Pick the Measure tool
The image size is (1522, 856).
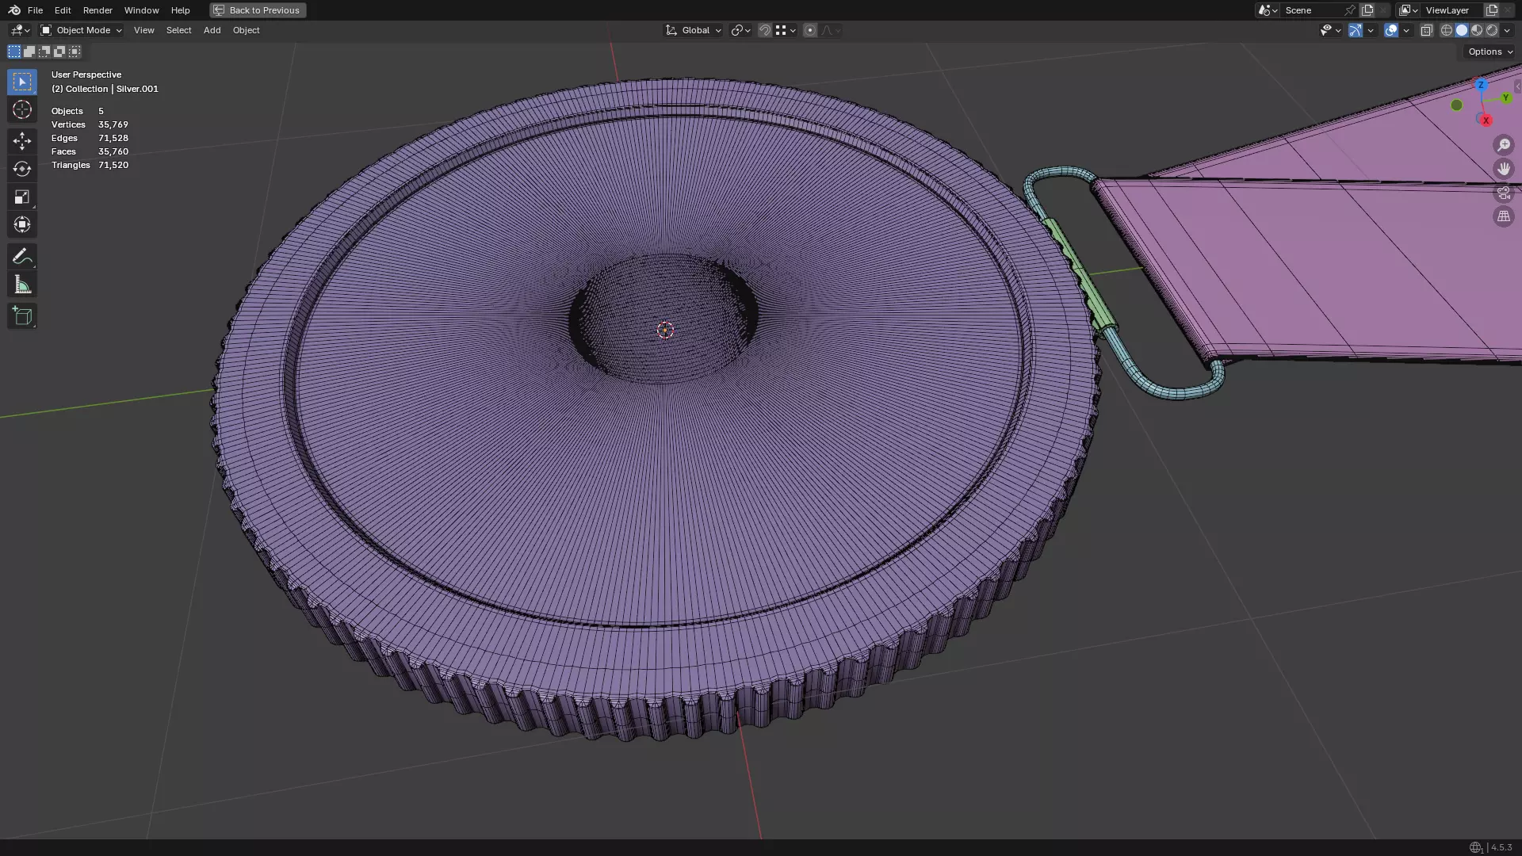point(22,285)
